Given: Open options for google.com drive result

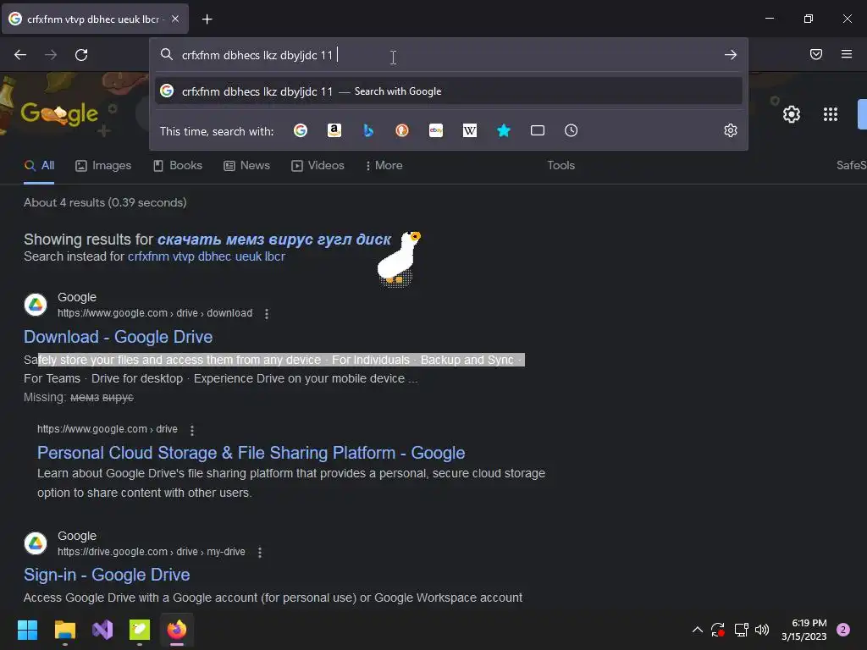Looking at the screenshot, I should click(192, 430).
